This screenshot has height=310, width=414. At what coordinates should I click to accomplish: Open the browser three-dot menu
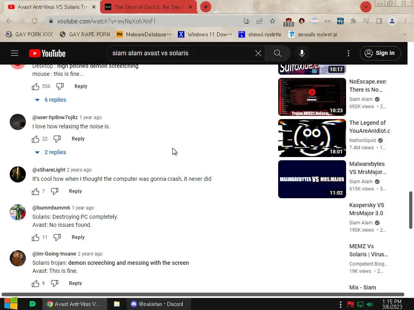tap(405, 21)
